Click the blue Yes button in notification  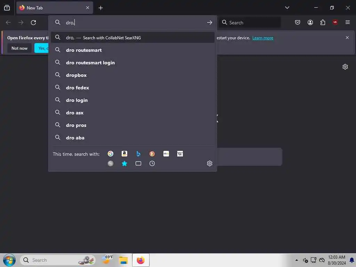[x=41, y=48]
